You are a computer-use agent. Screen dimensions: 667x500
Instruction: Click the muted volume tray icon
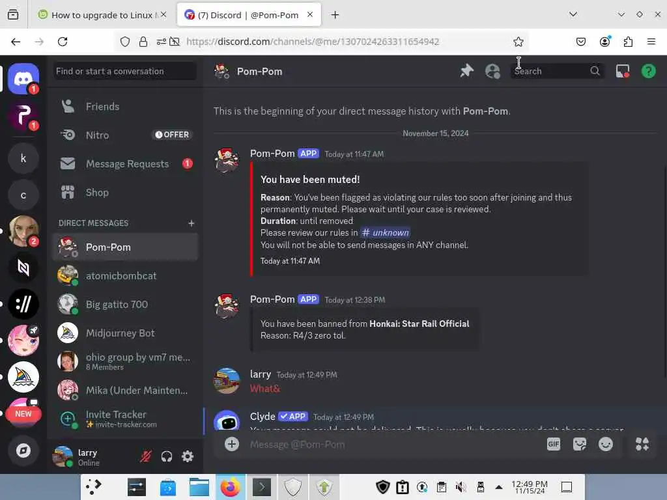point(461,487)
